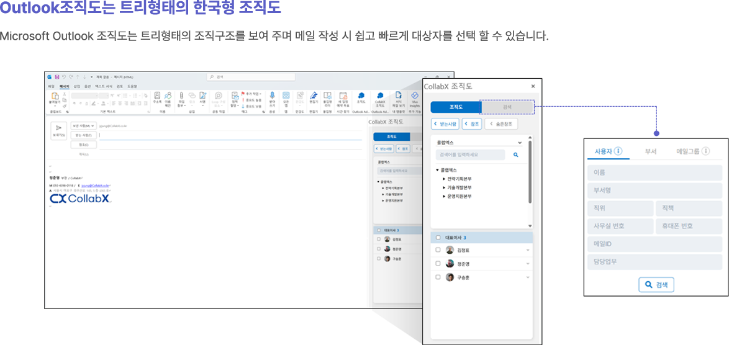Image resolution: width=729 pixels, height=345 pixels.
Task: Click the Cc (참조) field button in mail
Action: (x=84, y=145)
